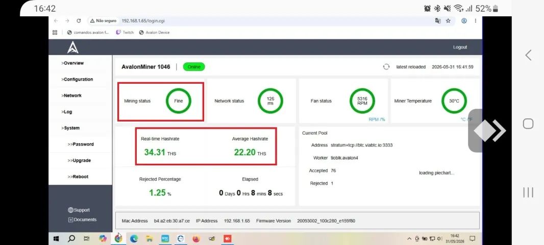The image size is (544, 245).
Task: Tap the Android home button
Action: coord(528,124)
